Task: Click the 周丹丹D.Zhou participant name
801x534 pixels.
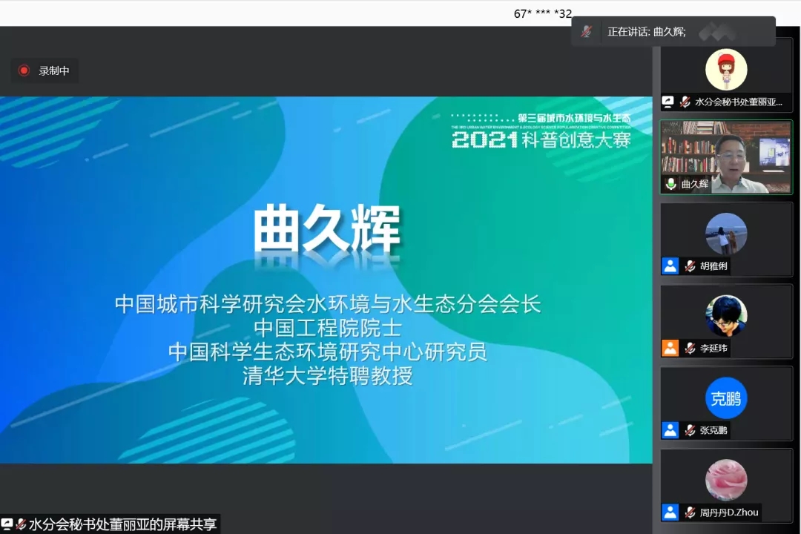Action: 729,512
